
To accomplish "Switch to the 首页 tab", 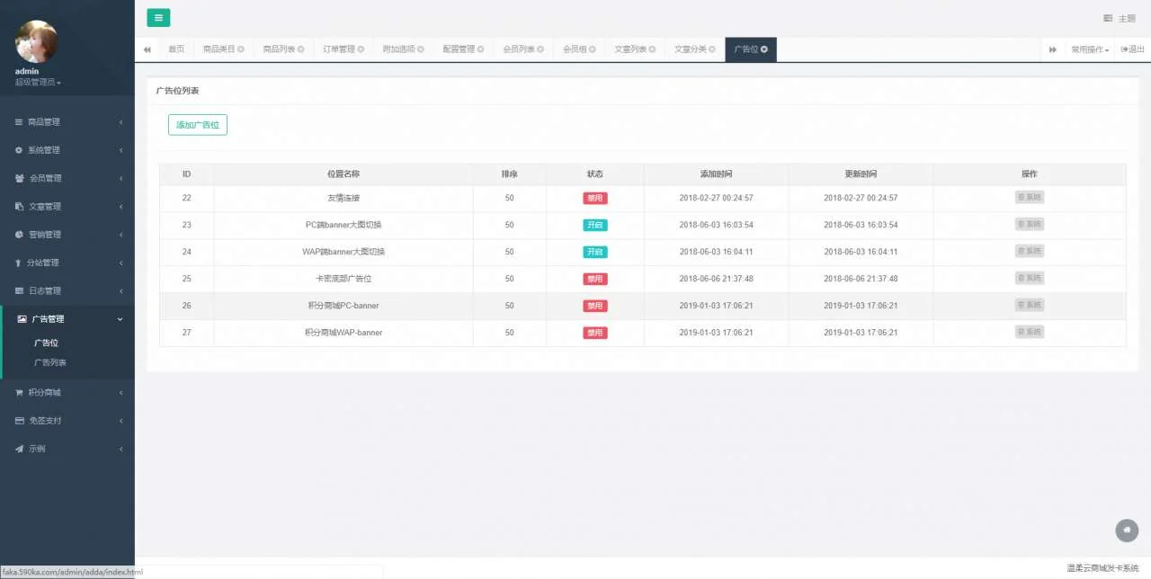I will (176, 49).
